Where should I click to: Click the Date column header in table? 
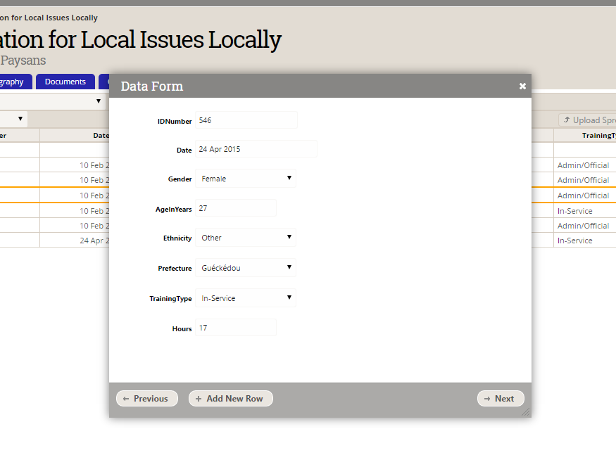[74, 136]
